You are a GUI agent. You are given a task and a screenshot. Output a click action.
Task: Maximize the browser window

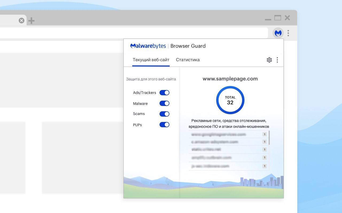pos(278,18)
